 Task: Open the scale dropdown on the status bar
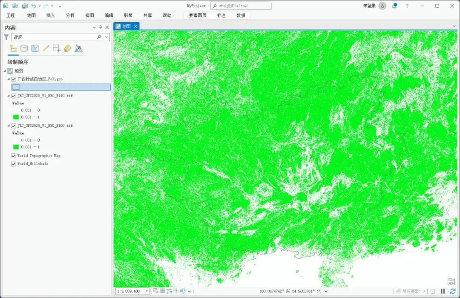147,291
